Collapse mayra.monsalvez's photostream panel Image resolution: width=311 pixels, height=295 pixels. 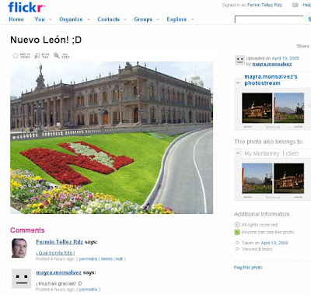(x=238, y=83)
